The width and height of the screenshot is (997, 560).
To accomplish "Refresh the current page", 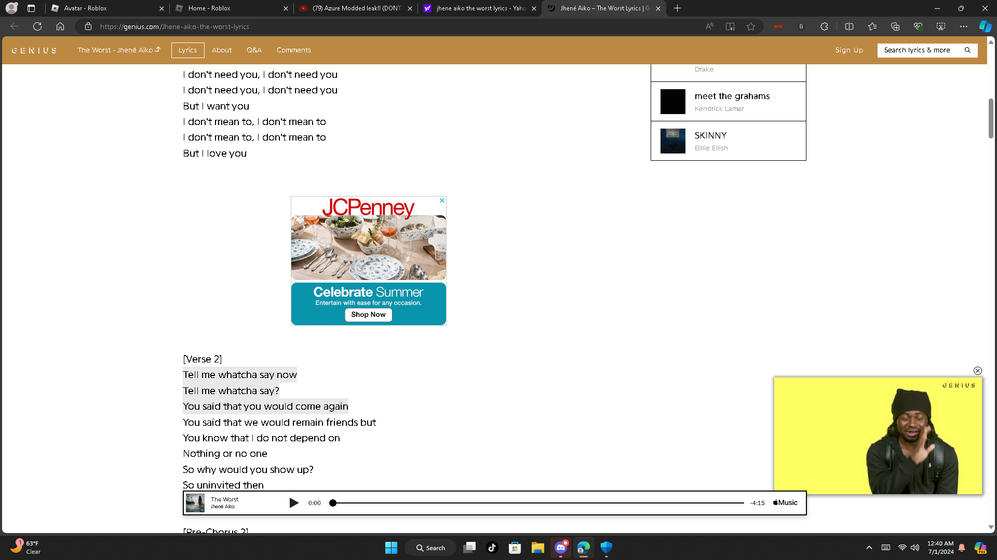I will [37, 26].
